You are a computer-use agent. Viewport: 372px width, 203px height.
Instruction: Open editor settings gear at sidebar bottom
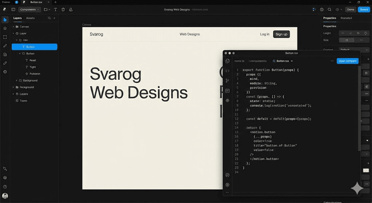click(227, 184)
